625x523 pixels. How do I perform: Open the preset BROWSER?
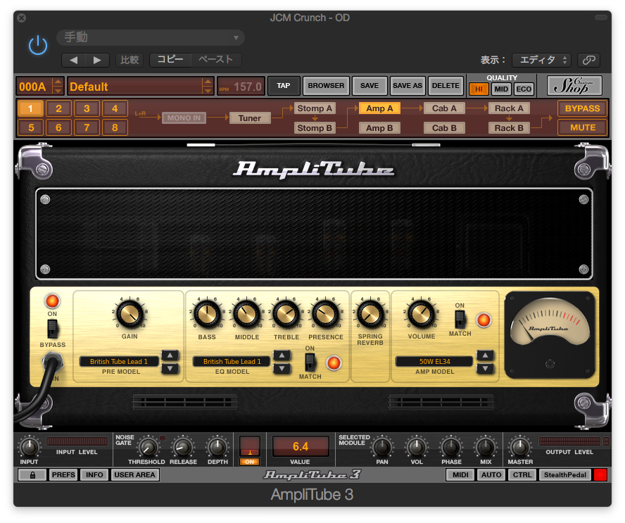pos(326,86)
